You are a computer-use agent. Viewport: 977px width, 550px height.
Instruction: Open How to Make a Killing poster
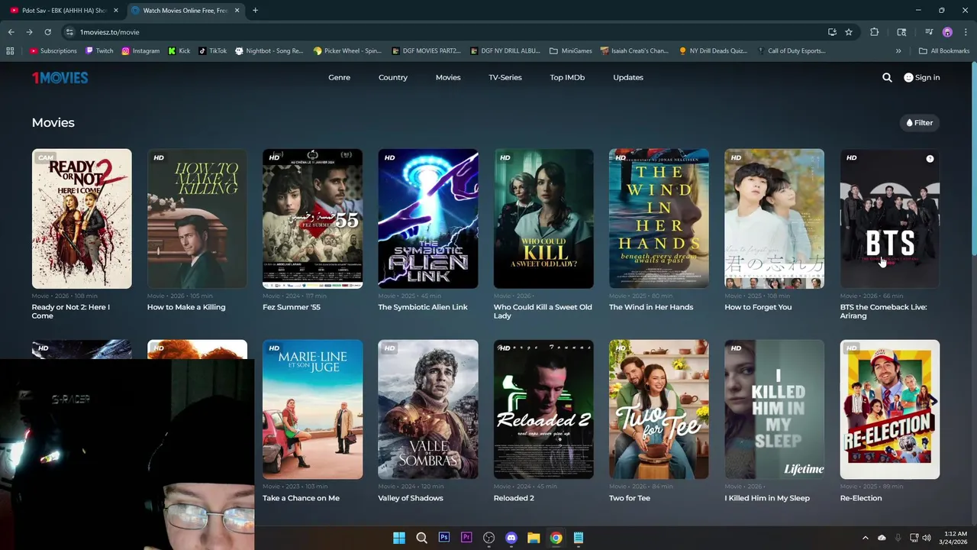pos(197,218)
